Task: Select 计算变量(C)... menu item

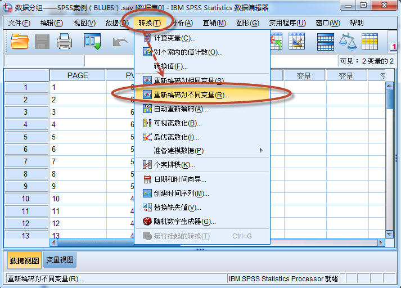Action: tap(202, 38)
